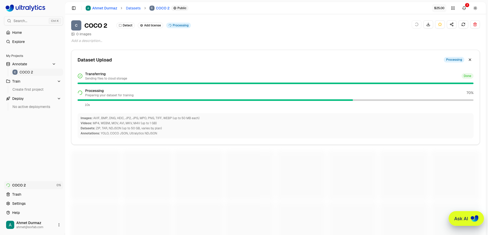
Task: Click the Processing status badge in header
Action: (178, 25)
